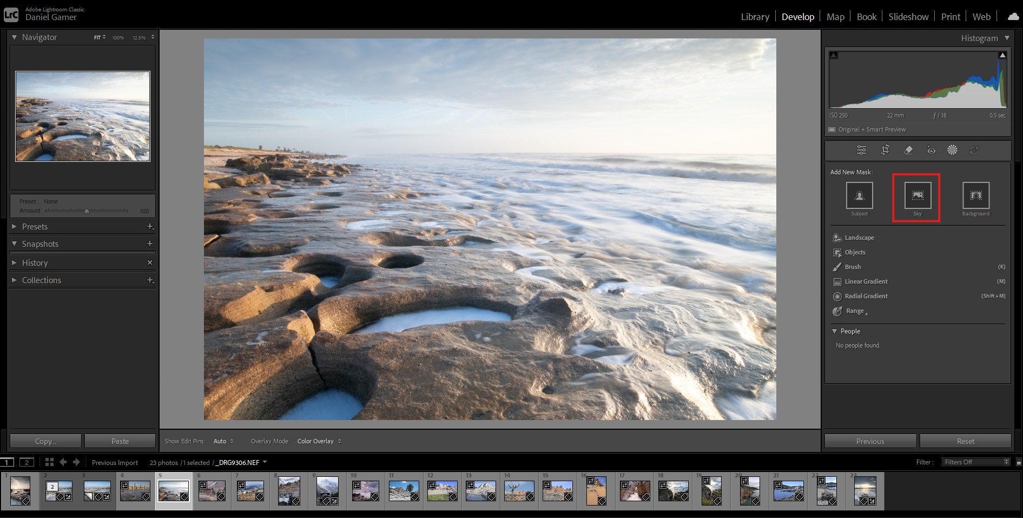
Task: Create a new snapshot with plus icon
Action: click(150, 244)
